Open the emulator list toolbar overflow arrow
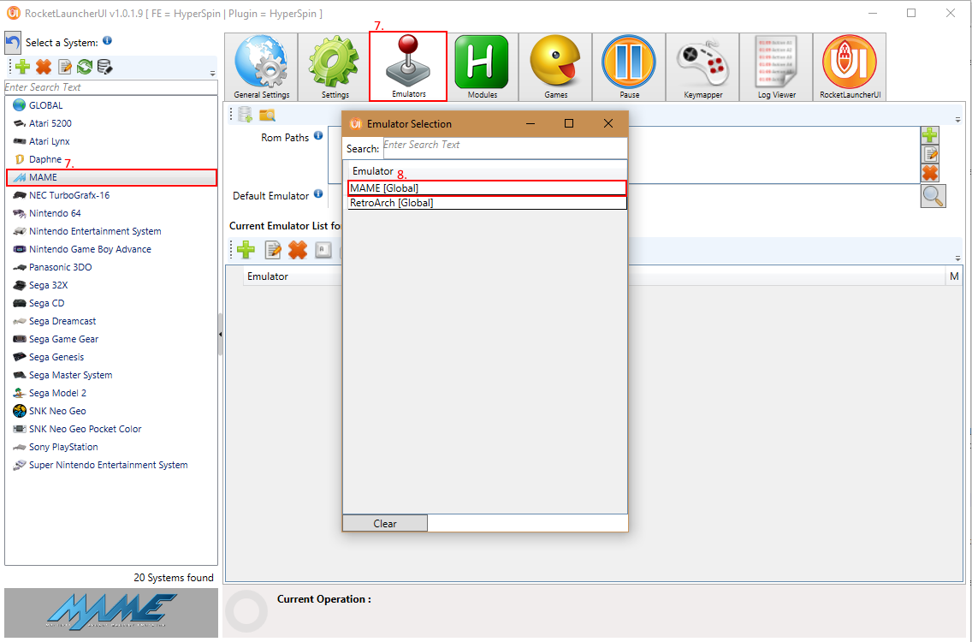 point(957,258)
